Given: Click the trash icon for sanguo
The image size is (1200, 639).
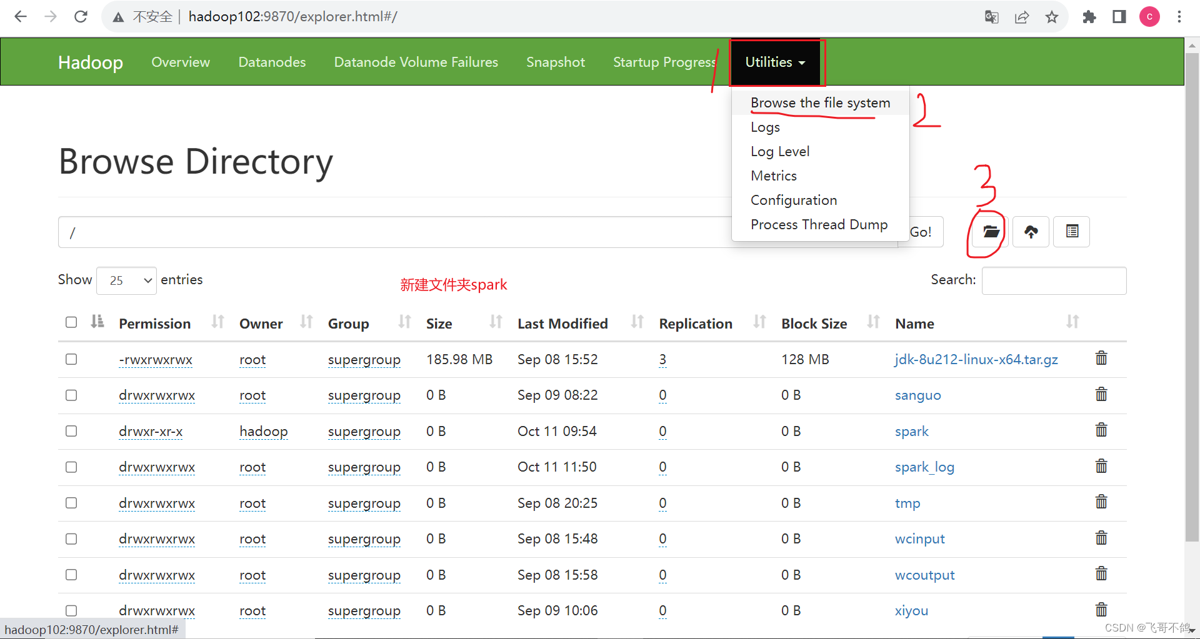Looking at the screenshot, I should click(1101, 394).
